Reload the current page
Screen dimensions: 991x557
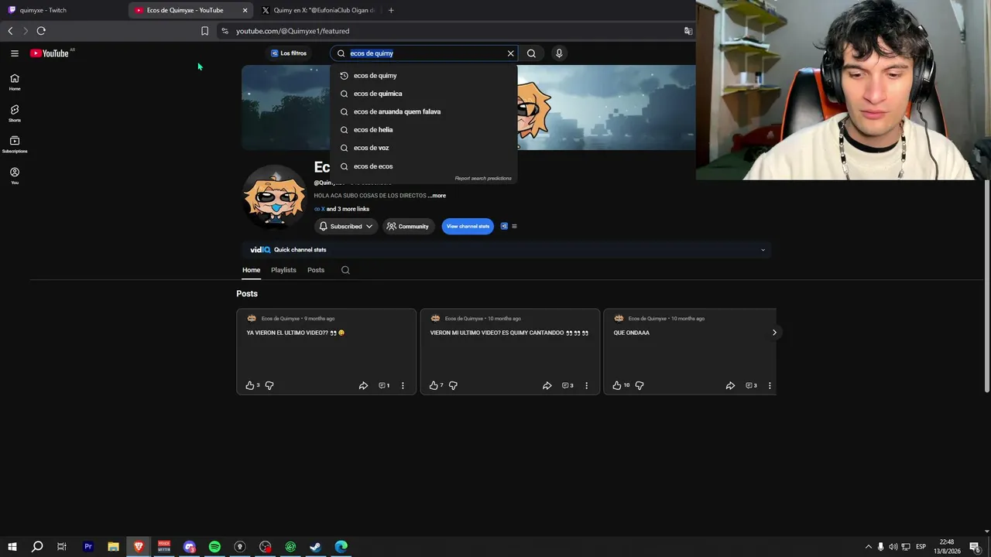click(41, 31)
